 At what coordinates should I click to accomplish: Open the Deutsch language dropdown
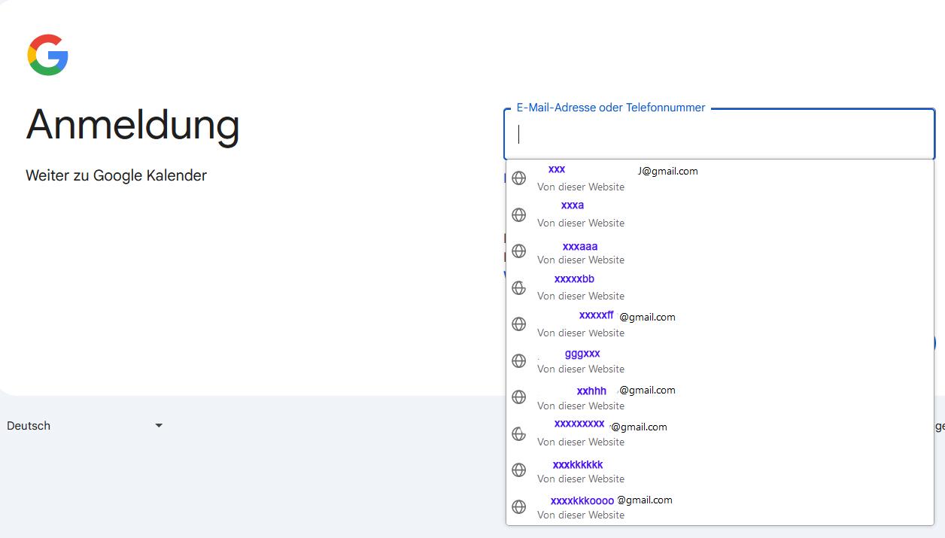click(85, 426)
